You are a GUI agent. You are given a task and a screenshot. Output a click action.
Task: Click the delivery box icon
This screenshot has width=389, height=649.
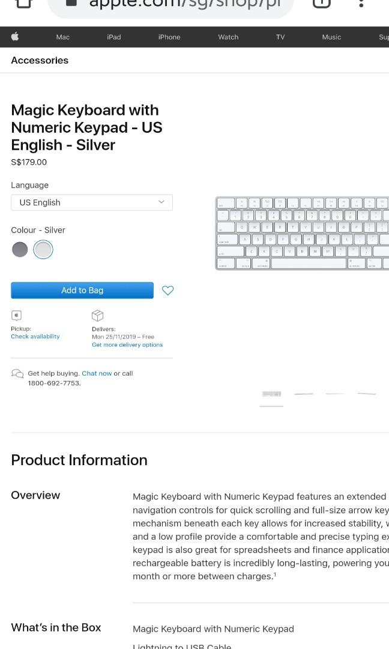[97, 315]
